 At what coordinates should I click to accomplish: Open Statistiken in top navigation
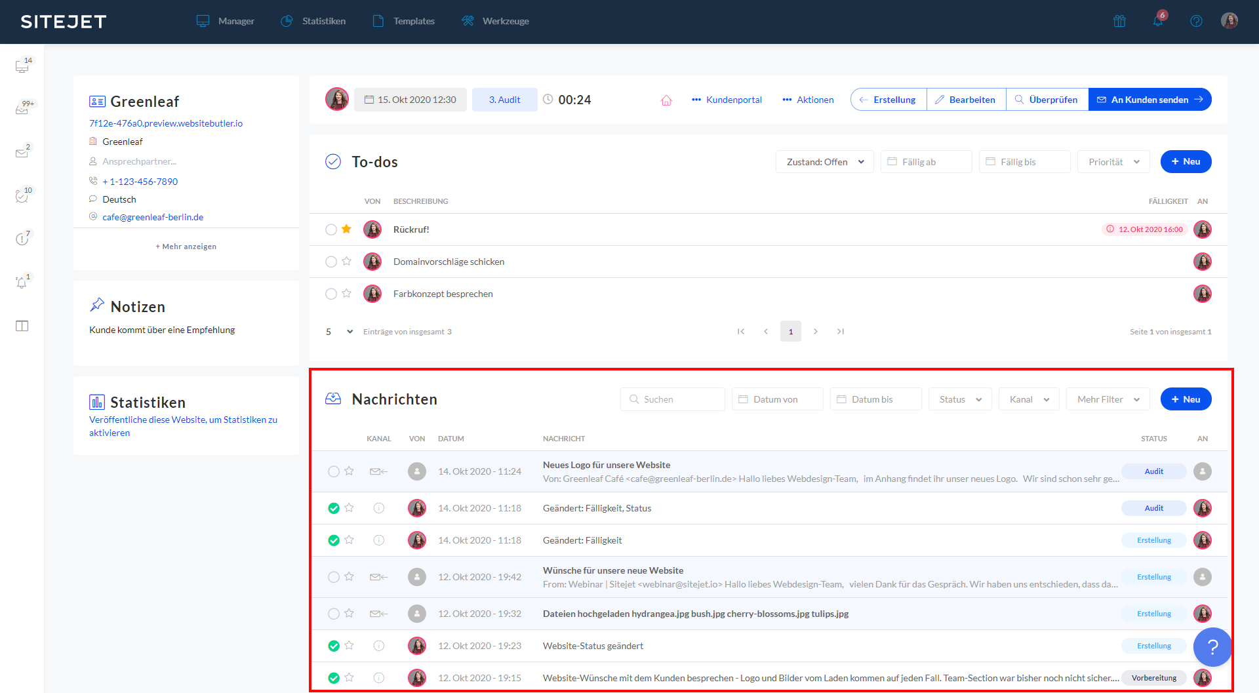[313, 21]
